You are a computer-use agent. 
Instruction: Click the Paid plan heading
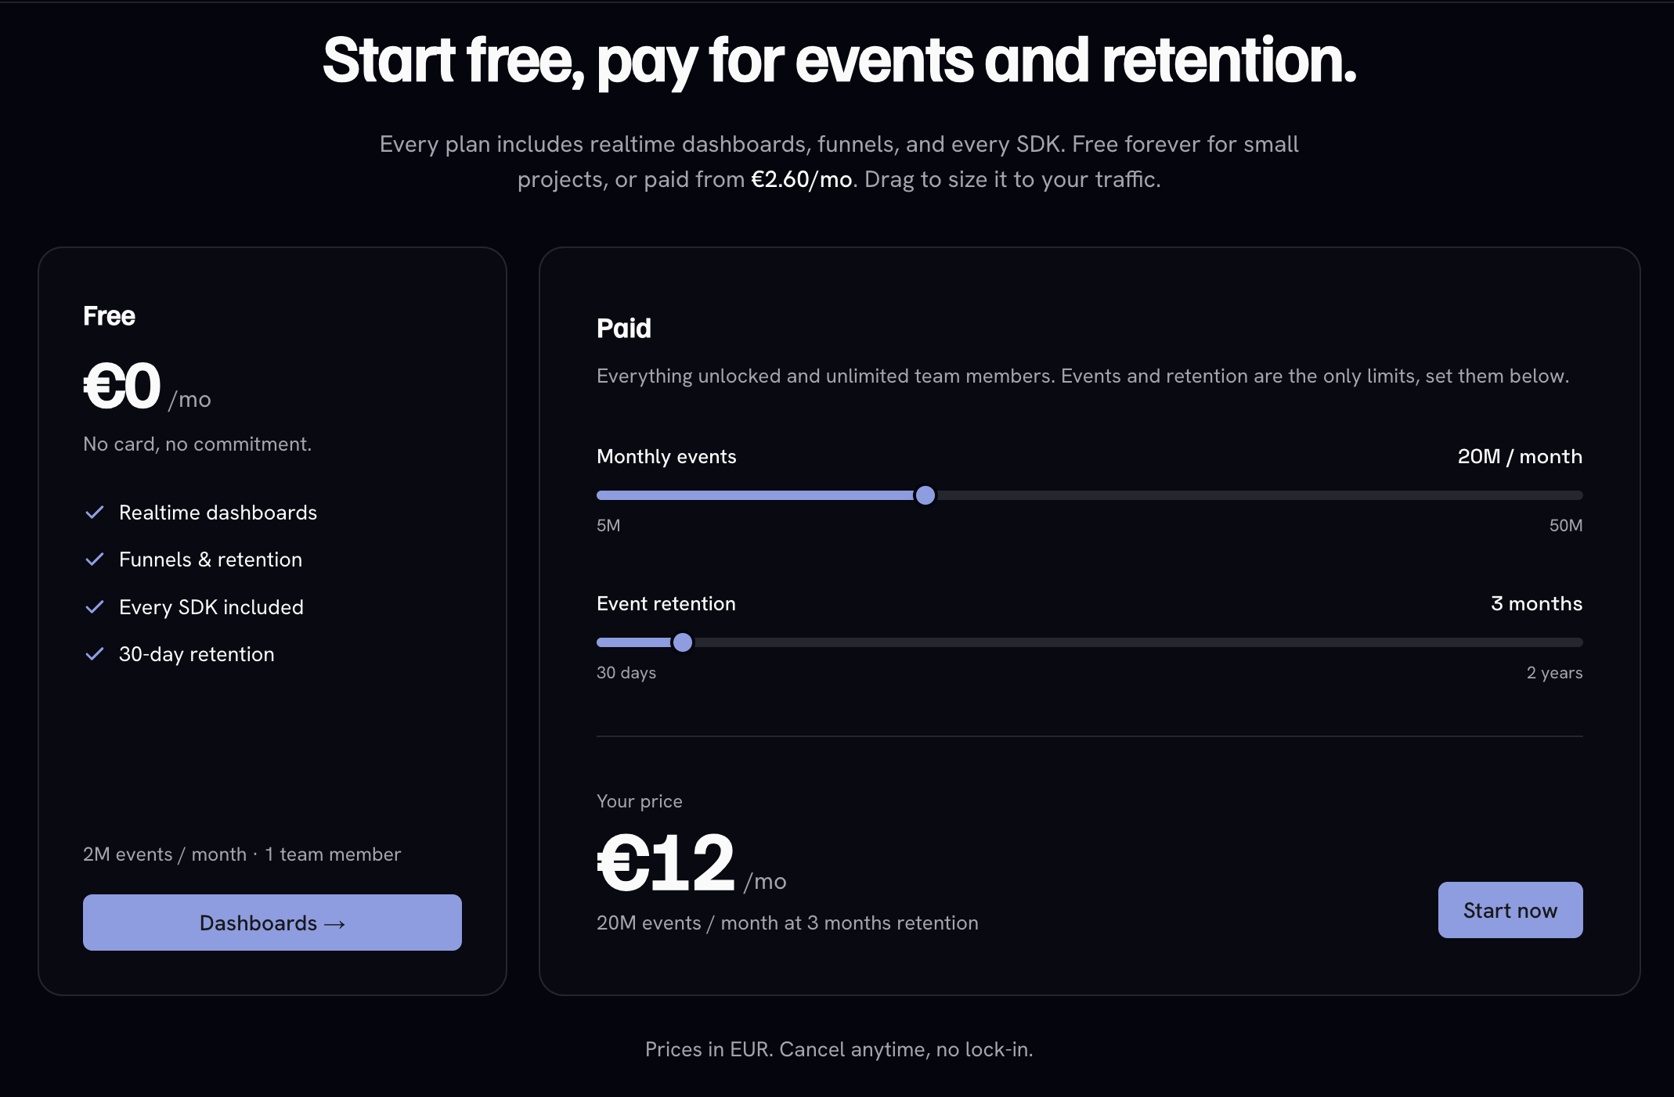point(623,328)
